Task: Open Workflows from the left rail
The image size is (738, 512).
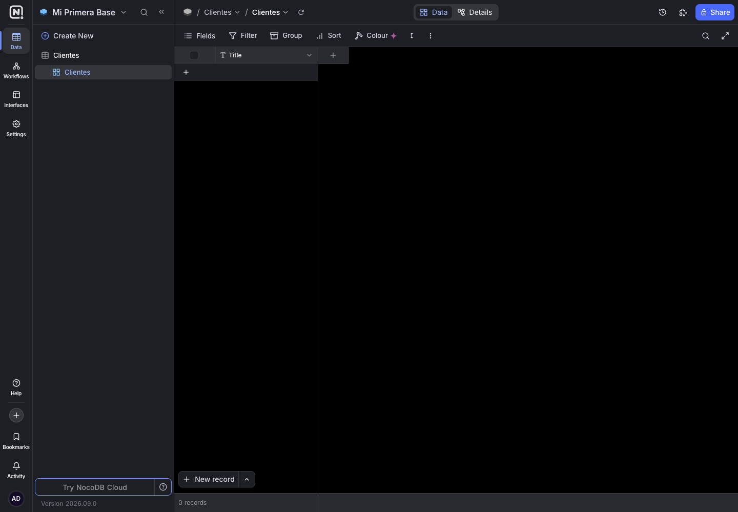Action: (16, 71)
